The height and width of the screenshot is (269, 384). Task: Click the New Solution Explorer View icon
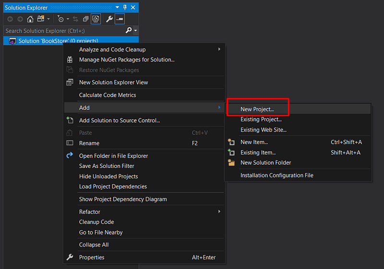click(x=70, y=82)
